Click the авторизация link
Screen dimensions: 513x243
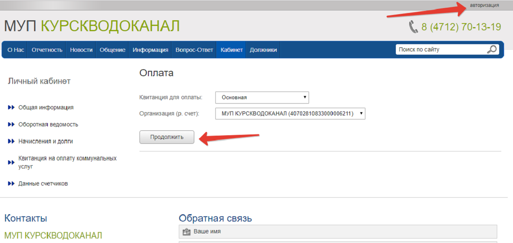click(484, 5)
